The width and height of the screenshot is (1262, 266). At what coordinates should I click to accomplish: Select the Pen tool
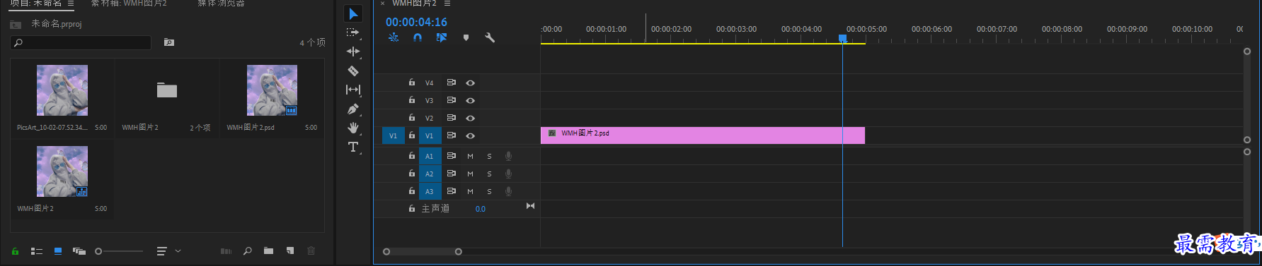353,109
